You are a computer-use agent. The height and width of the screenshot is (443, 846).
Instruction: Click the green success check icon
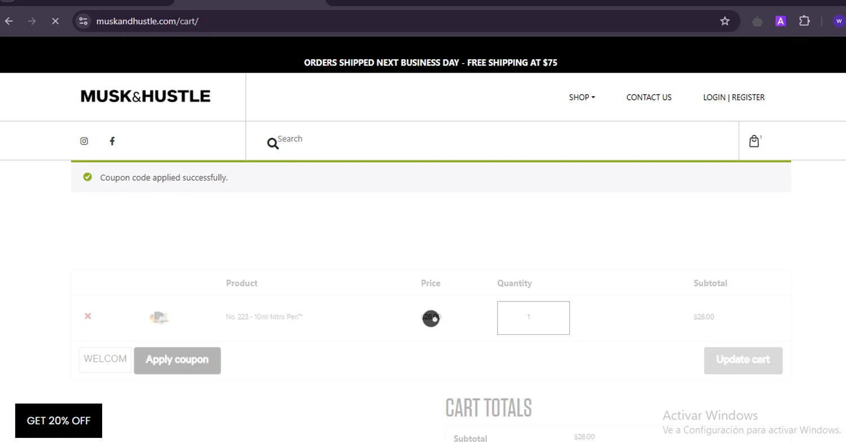[87, 177]
